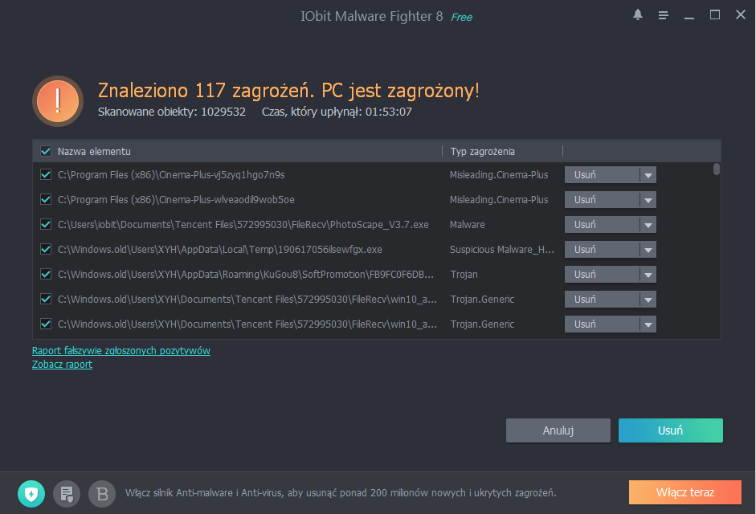Uncheck the Cinema-Plus-vj5zyq1hgo7n9s row checkbox
This screenshot has width=756, height=514.
[46, 174]
